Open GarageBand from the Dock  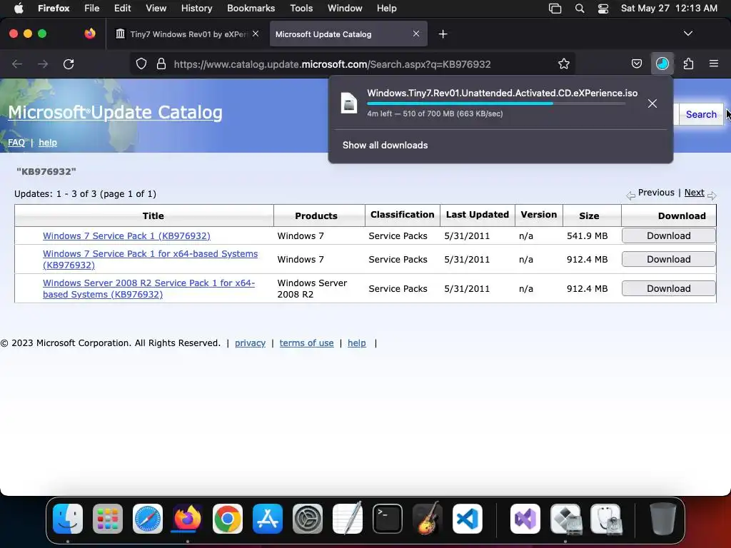(427, 518)
